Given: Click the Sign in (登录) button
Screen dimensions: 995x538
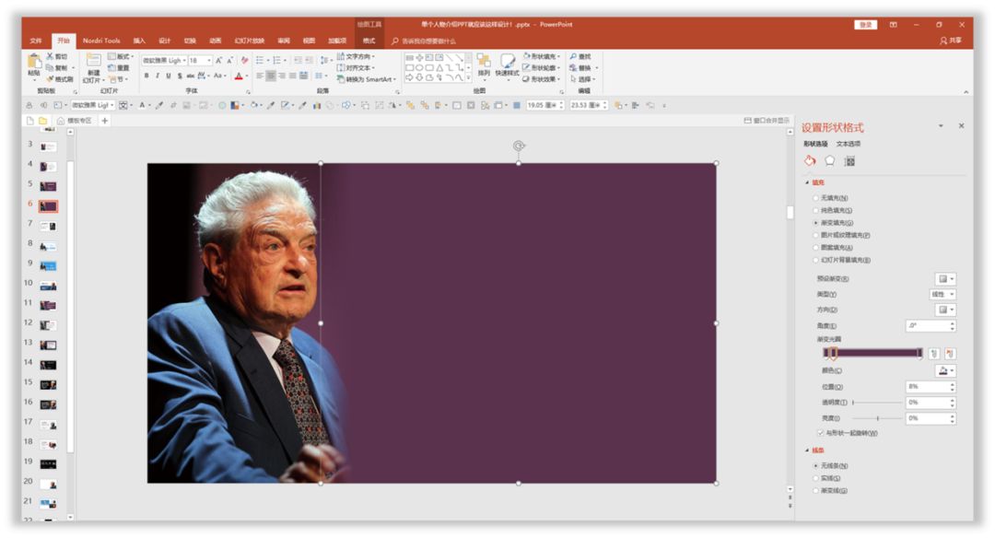Looking at the screenshot, I should coord(865,25).
